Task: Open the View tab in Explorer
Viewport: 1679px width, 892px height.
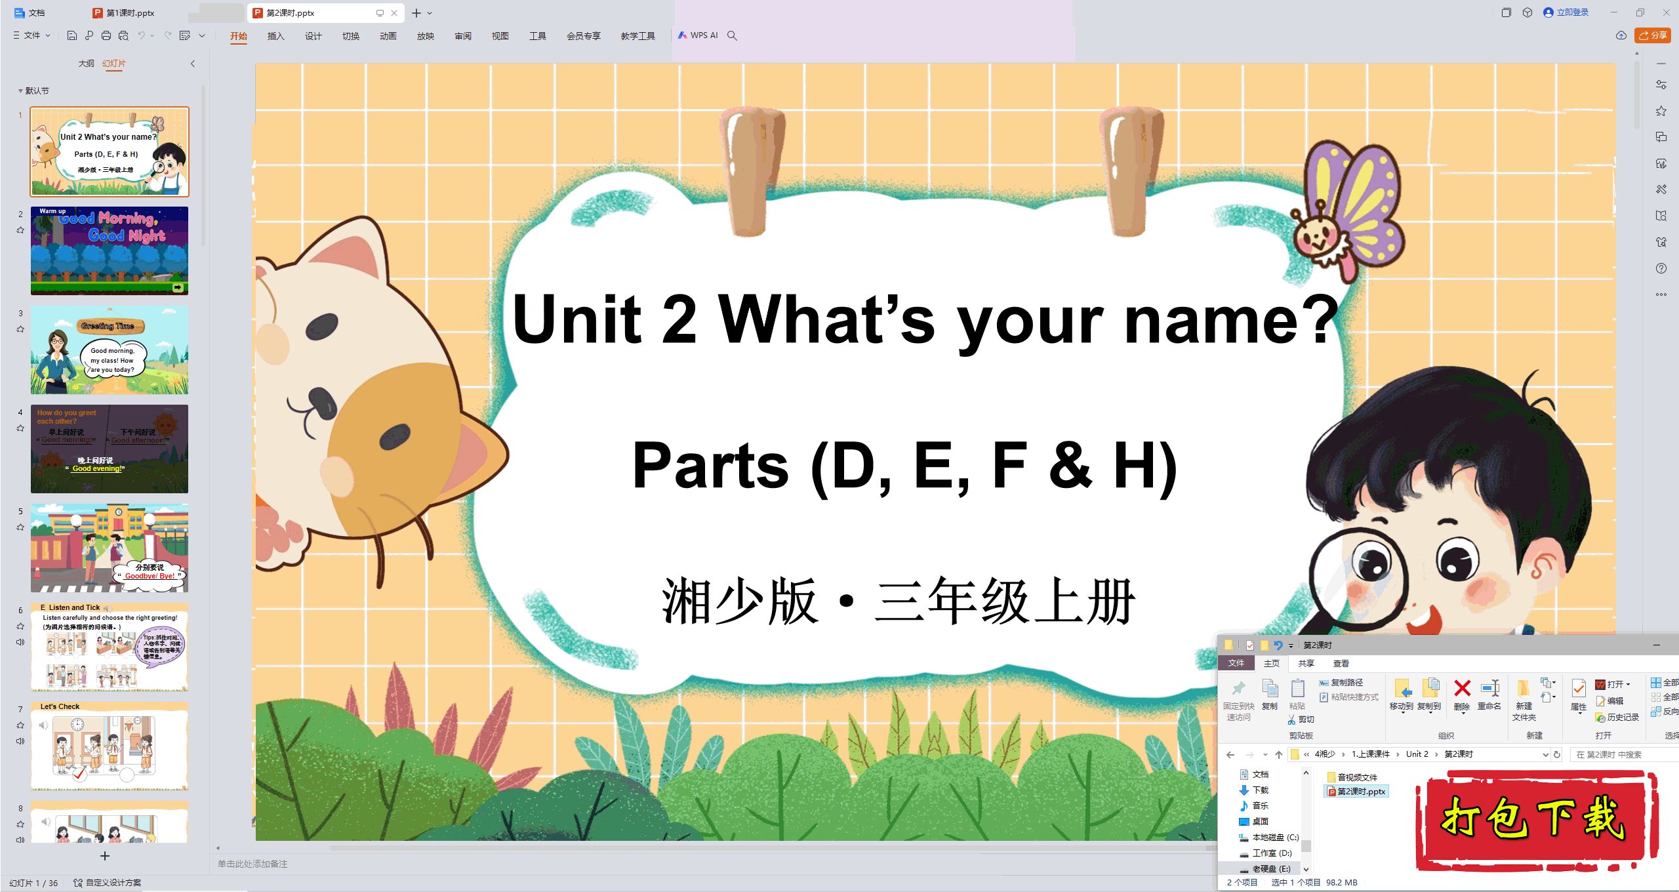Action: pyautogui.click(x=1341, y=664)
